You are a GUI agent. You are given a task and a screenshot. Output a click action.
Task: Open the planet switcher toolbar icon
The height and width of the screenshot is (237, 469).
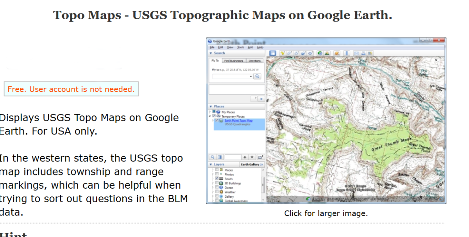click(337, 53)
